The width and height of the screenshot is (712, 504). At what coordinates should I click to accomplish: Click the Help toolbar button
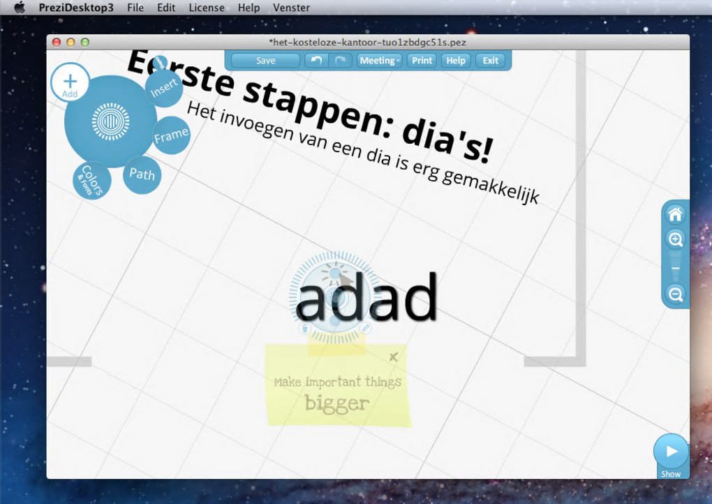click(x=455, y=61)
